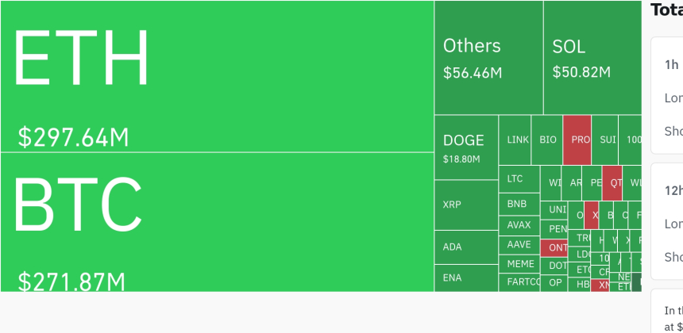The width and height of the screenshot is (683, 333).
Task: Select the MEME tile
Action: tap(519, 264)
